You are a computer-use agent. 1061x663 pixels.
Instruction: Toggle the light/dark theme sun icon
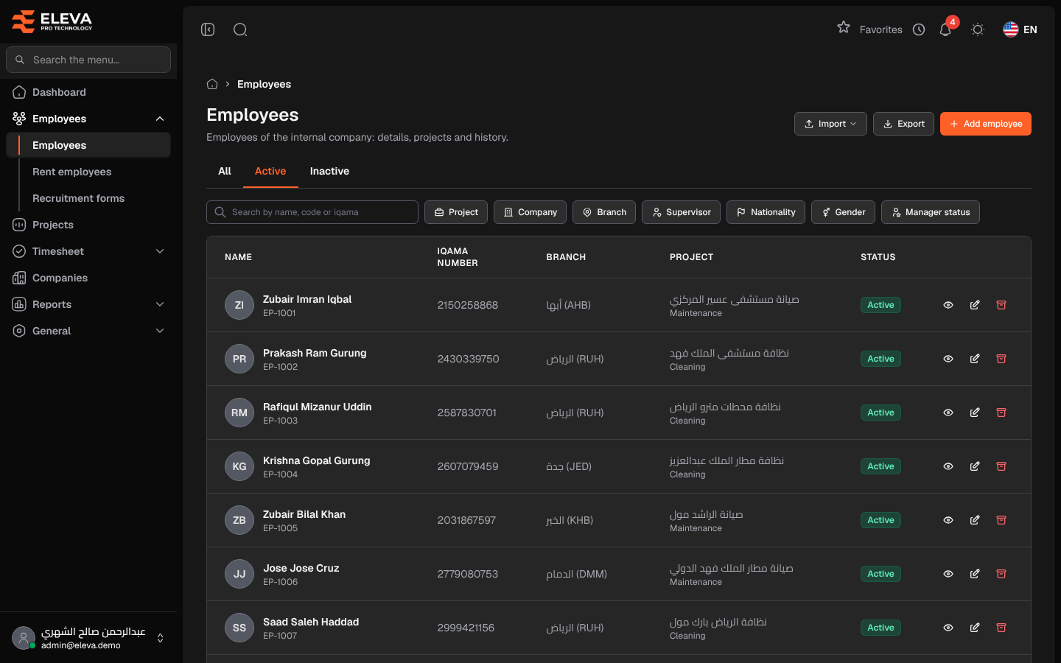click(x=978, y=29)
